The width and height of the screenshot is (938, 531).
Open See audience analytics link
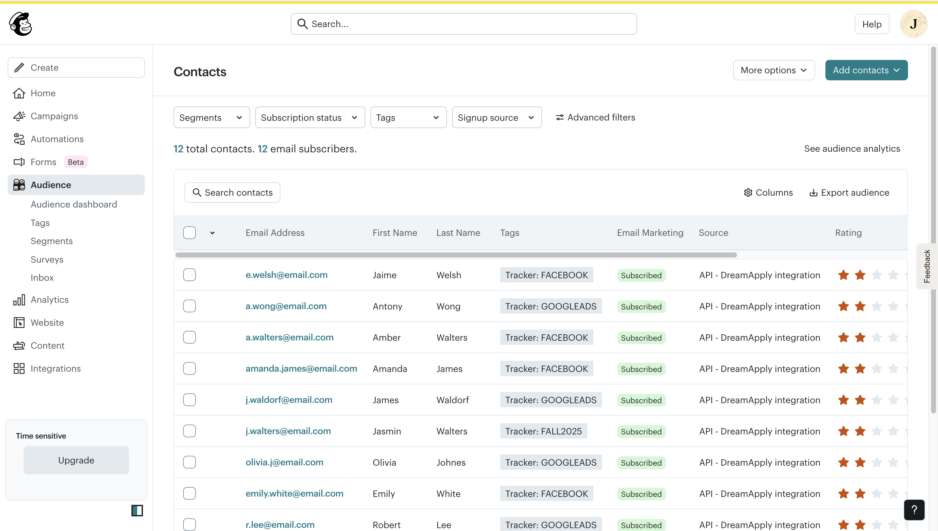(x=852, y=149)
